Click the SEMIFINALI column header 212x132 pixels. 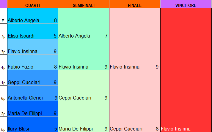point(84,6)
